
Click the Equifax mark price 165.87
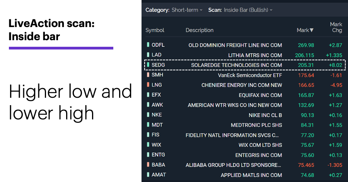(x=306, y=95)
